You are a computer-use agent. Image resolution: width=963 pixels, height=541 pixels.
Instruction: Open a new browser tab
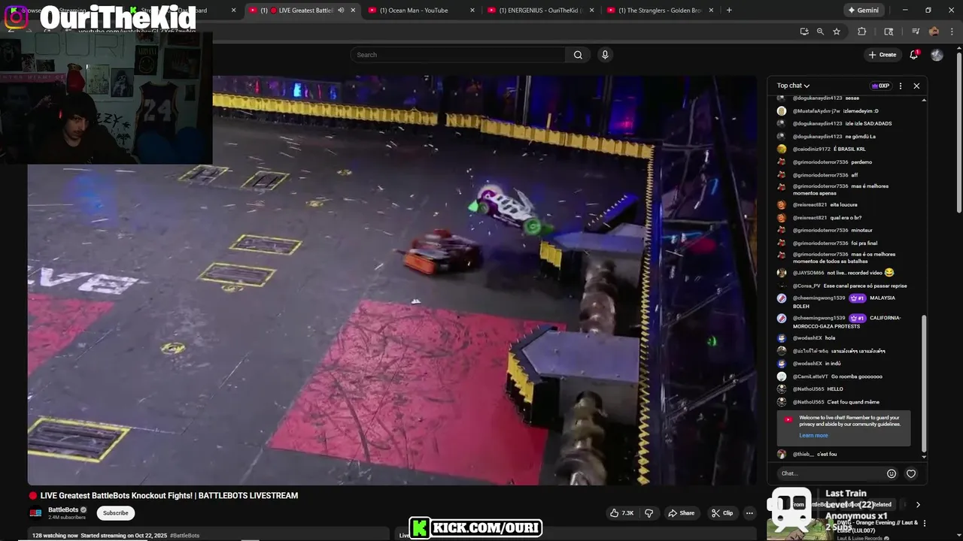point(728,11)
